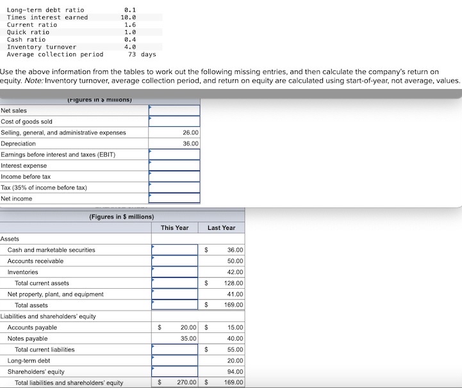The width and height of the screenshot is (462, 388).
Task: Click the This Year Long-term debt field
Action: (x=175, y=360)
